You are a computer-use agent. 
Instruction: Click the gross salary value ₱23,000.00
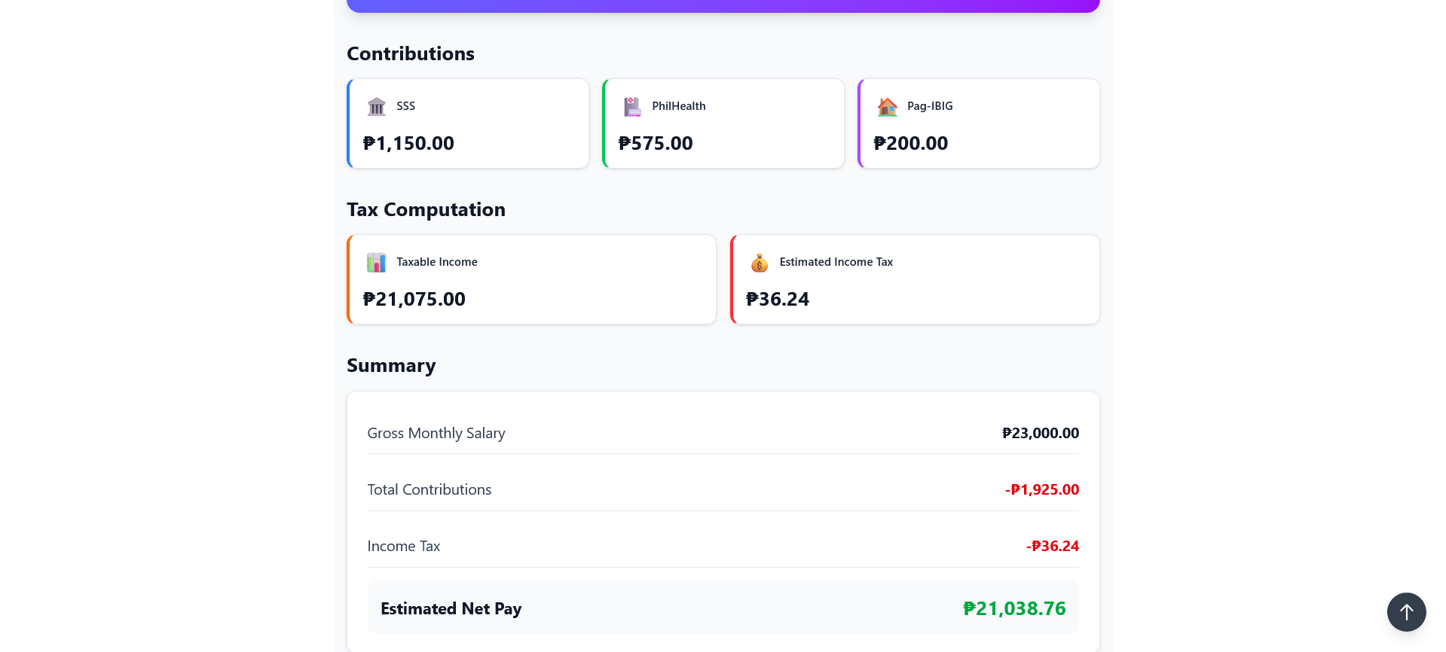pyautogui.click(x=1041, y=433)
